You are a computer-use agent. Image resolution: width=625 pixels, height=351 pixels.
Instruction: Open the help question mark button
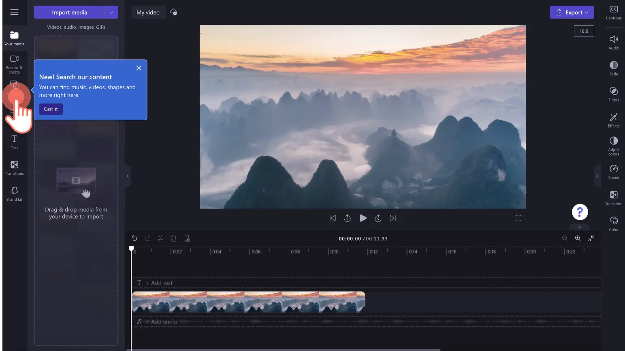(x=580, y=212)
